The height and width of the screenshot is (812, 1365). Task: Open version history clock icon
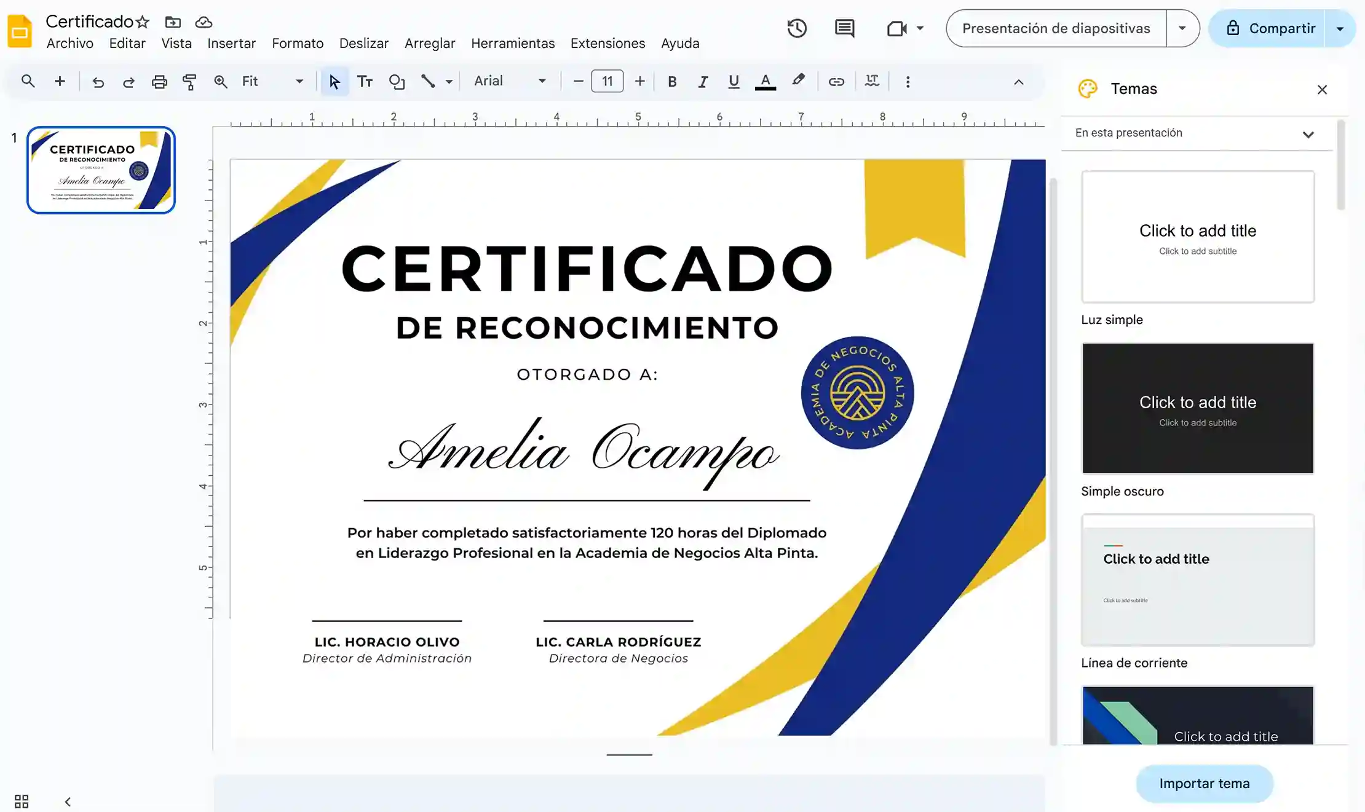[x=797, y=28]
